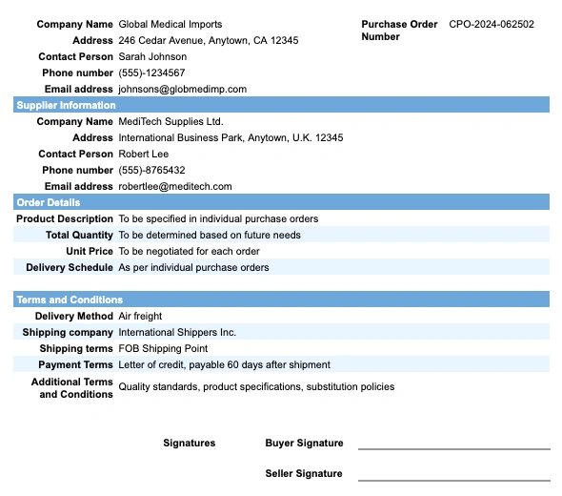The width and height of the screenshot is (562, 496).
Task: Click the 'Seller Signature' label
Action: (304, 473)
